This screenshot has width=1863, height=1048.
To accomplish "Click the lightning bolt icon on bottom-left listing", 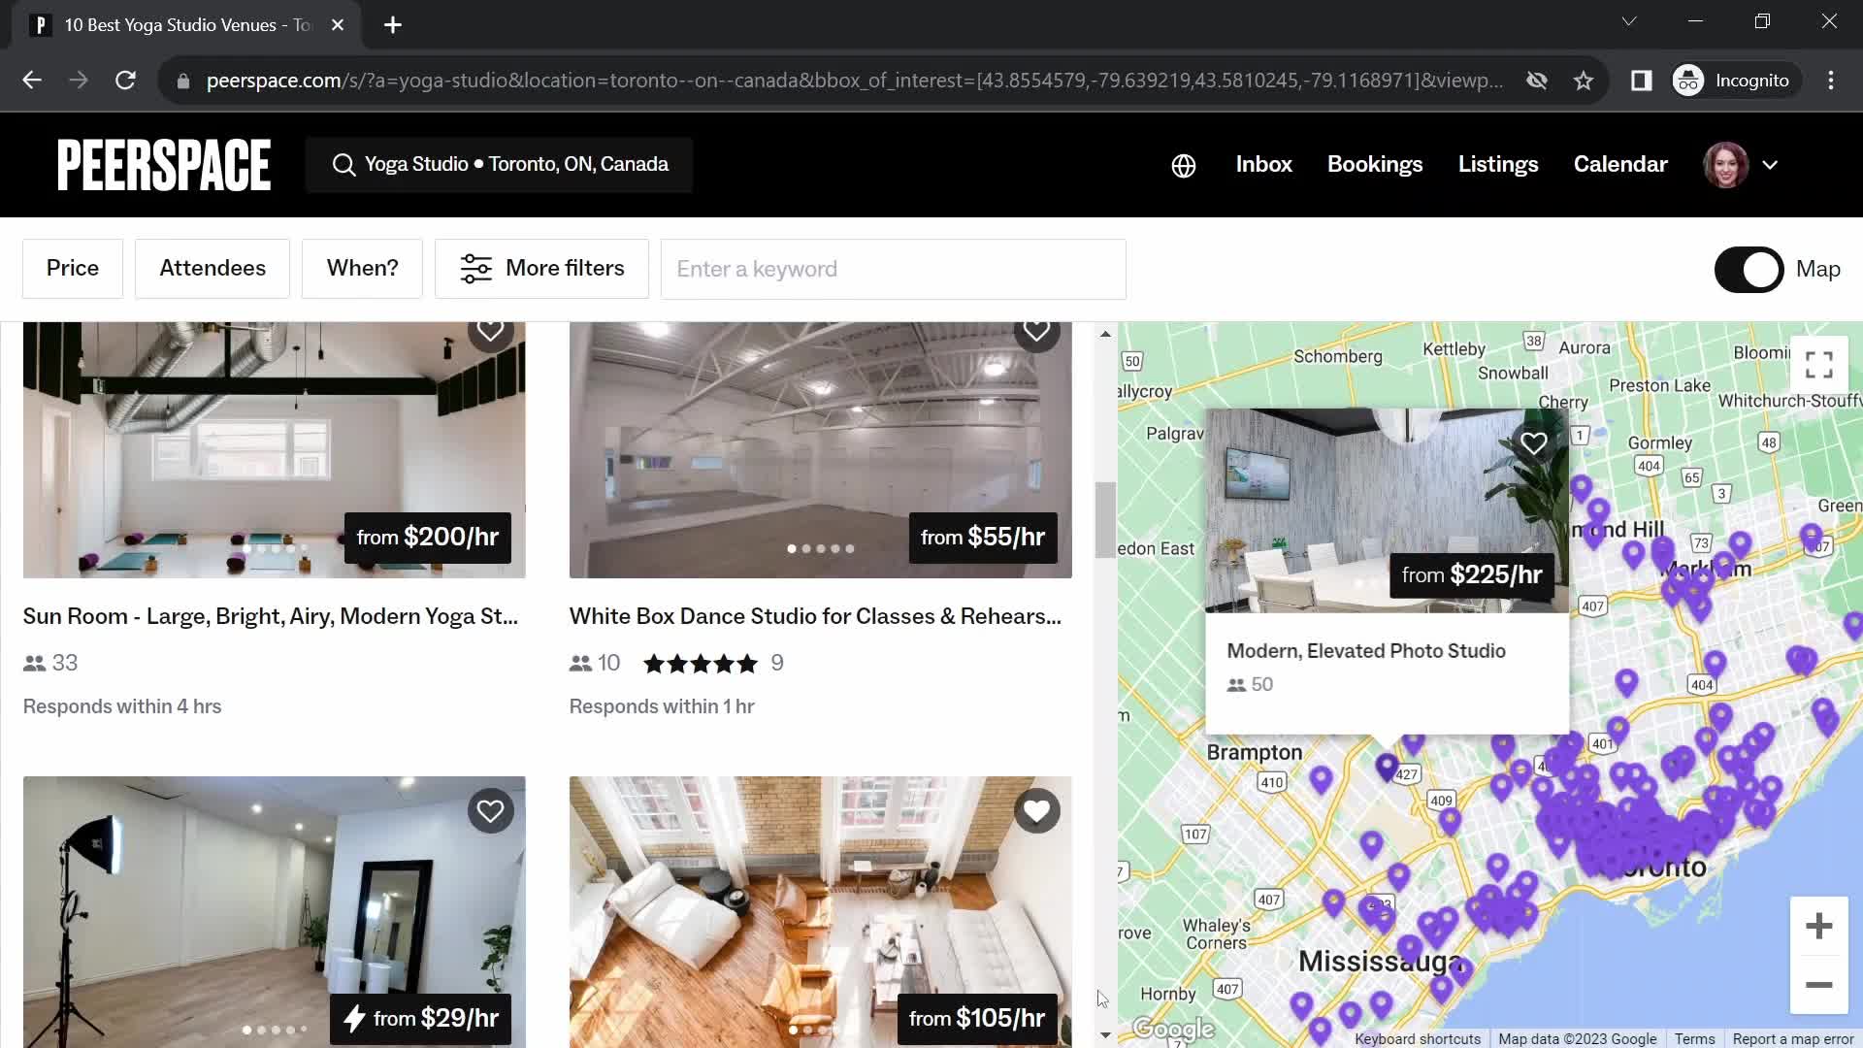I will [354, 1017].
